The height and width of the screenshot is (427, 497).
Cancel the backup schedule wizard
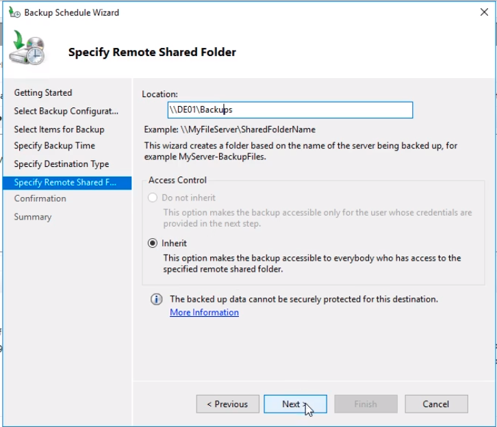point(436,404)
